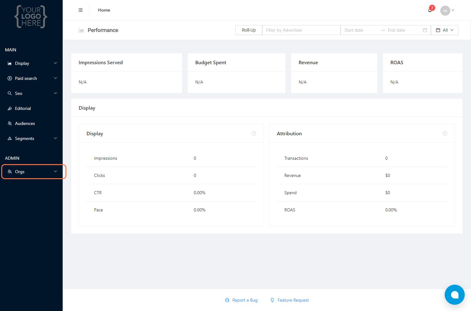Click the Orgs people icon
The width and height of the screenshot is (471, 311).
click(10, 172)
